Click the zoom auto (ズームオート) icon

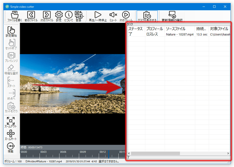(11, 135)
